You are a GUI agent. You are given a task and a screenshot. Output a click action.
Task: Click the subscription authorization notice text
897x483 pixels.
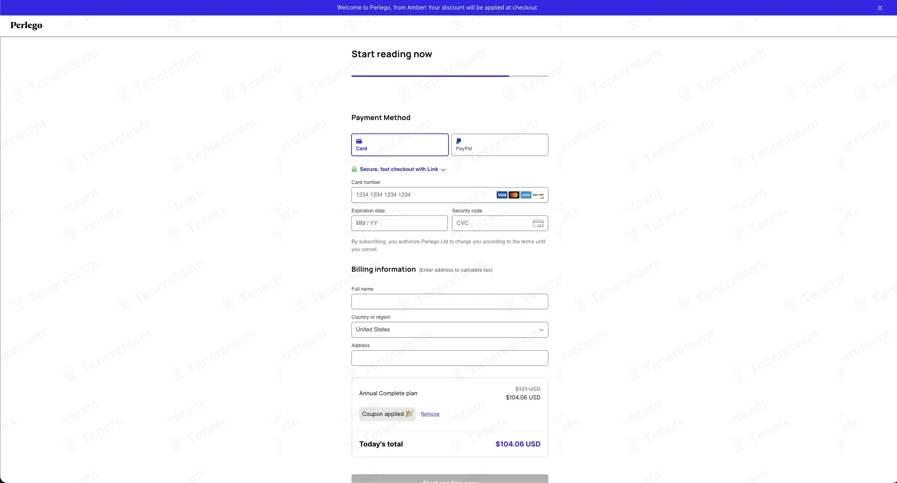(448, 245)
